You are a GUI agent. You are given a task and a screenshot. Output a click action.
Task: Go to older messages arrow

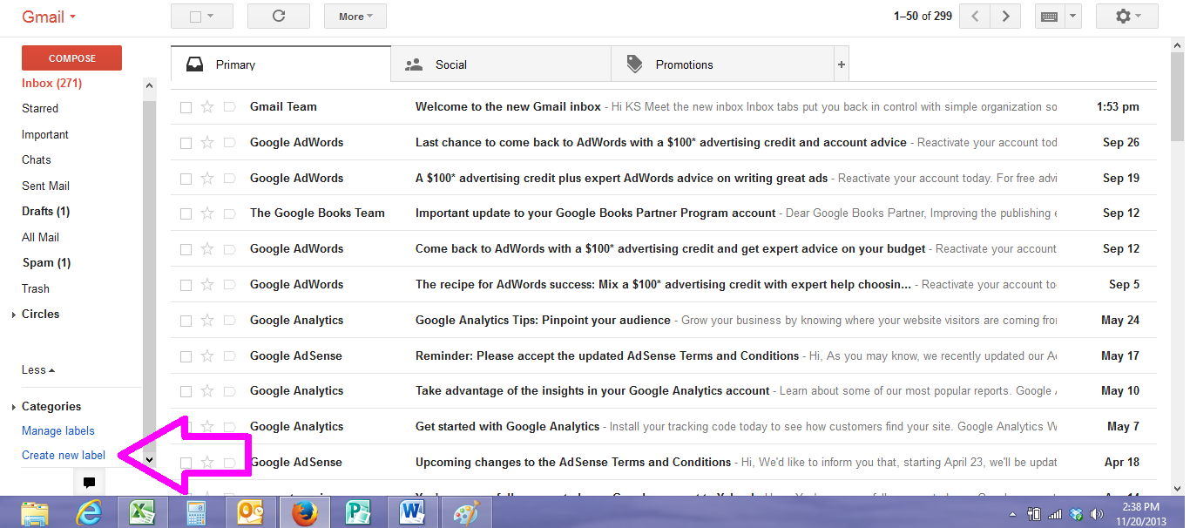point(1006,16)
